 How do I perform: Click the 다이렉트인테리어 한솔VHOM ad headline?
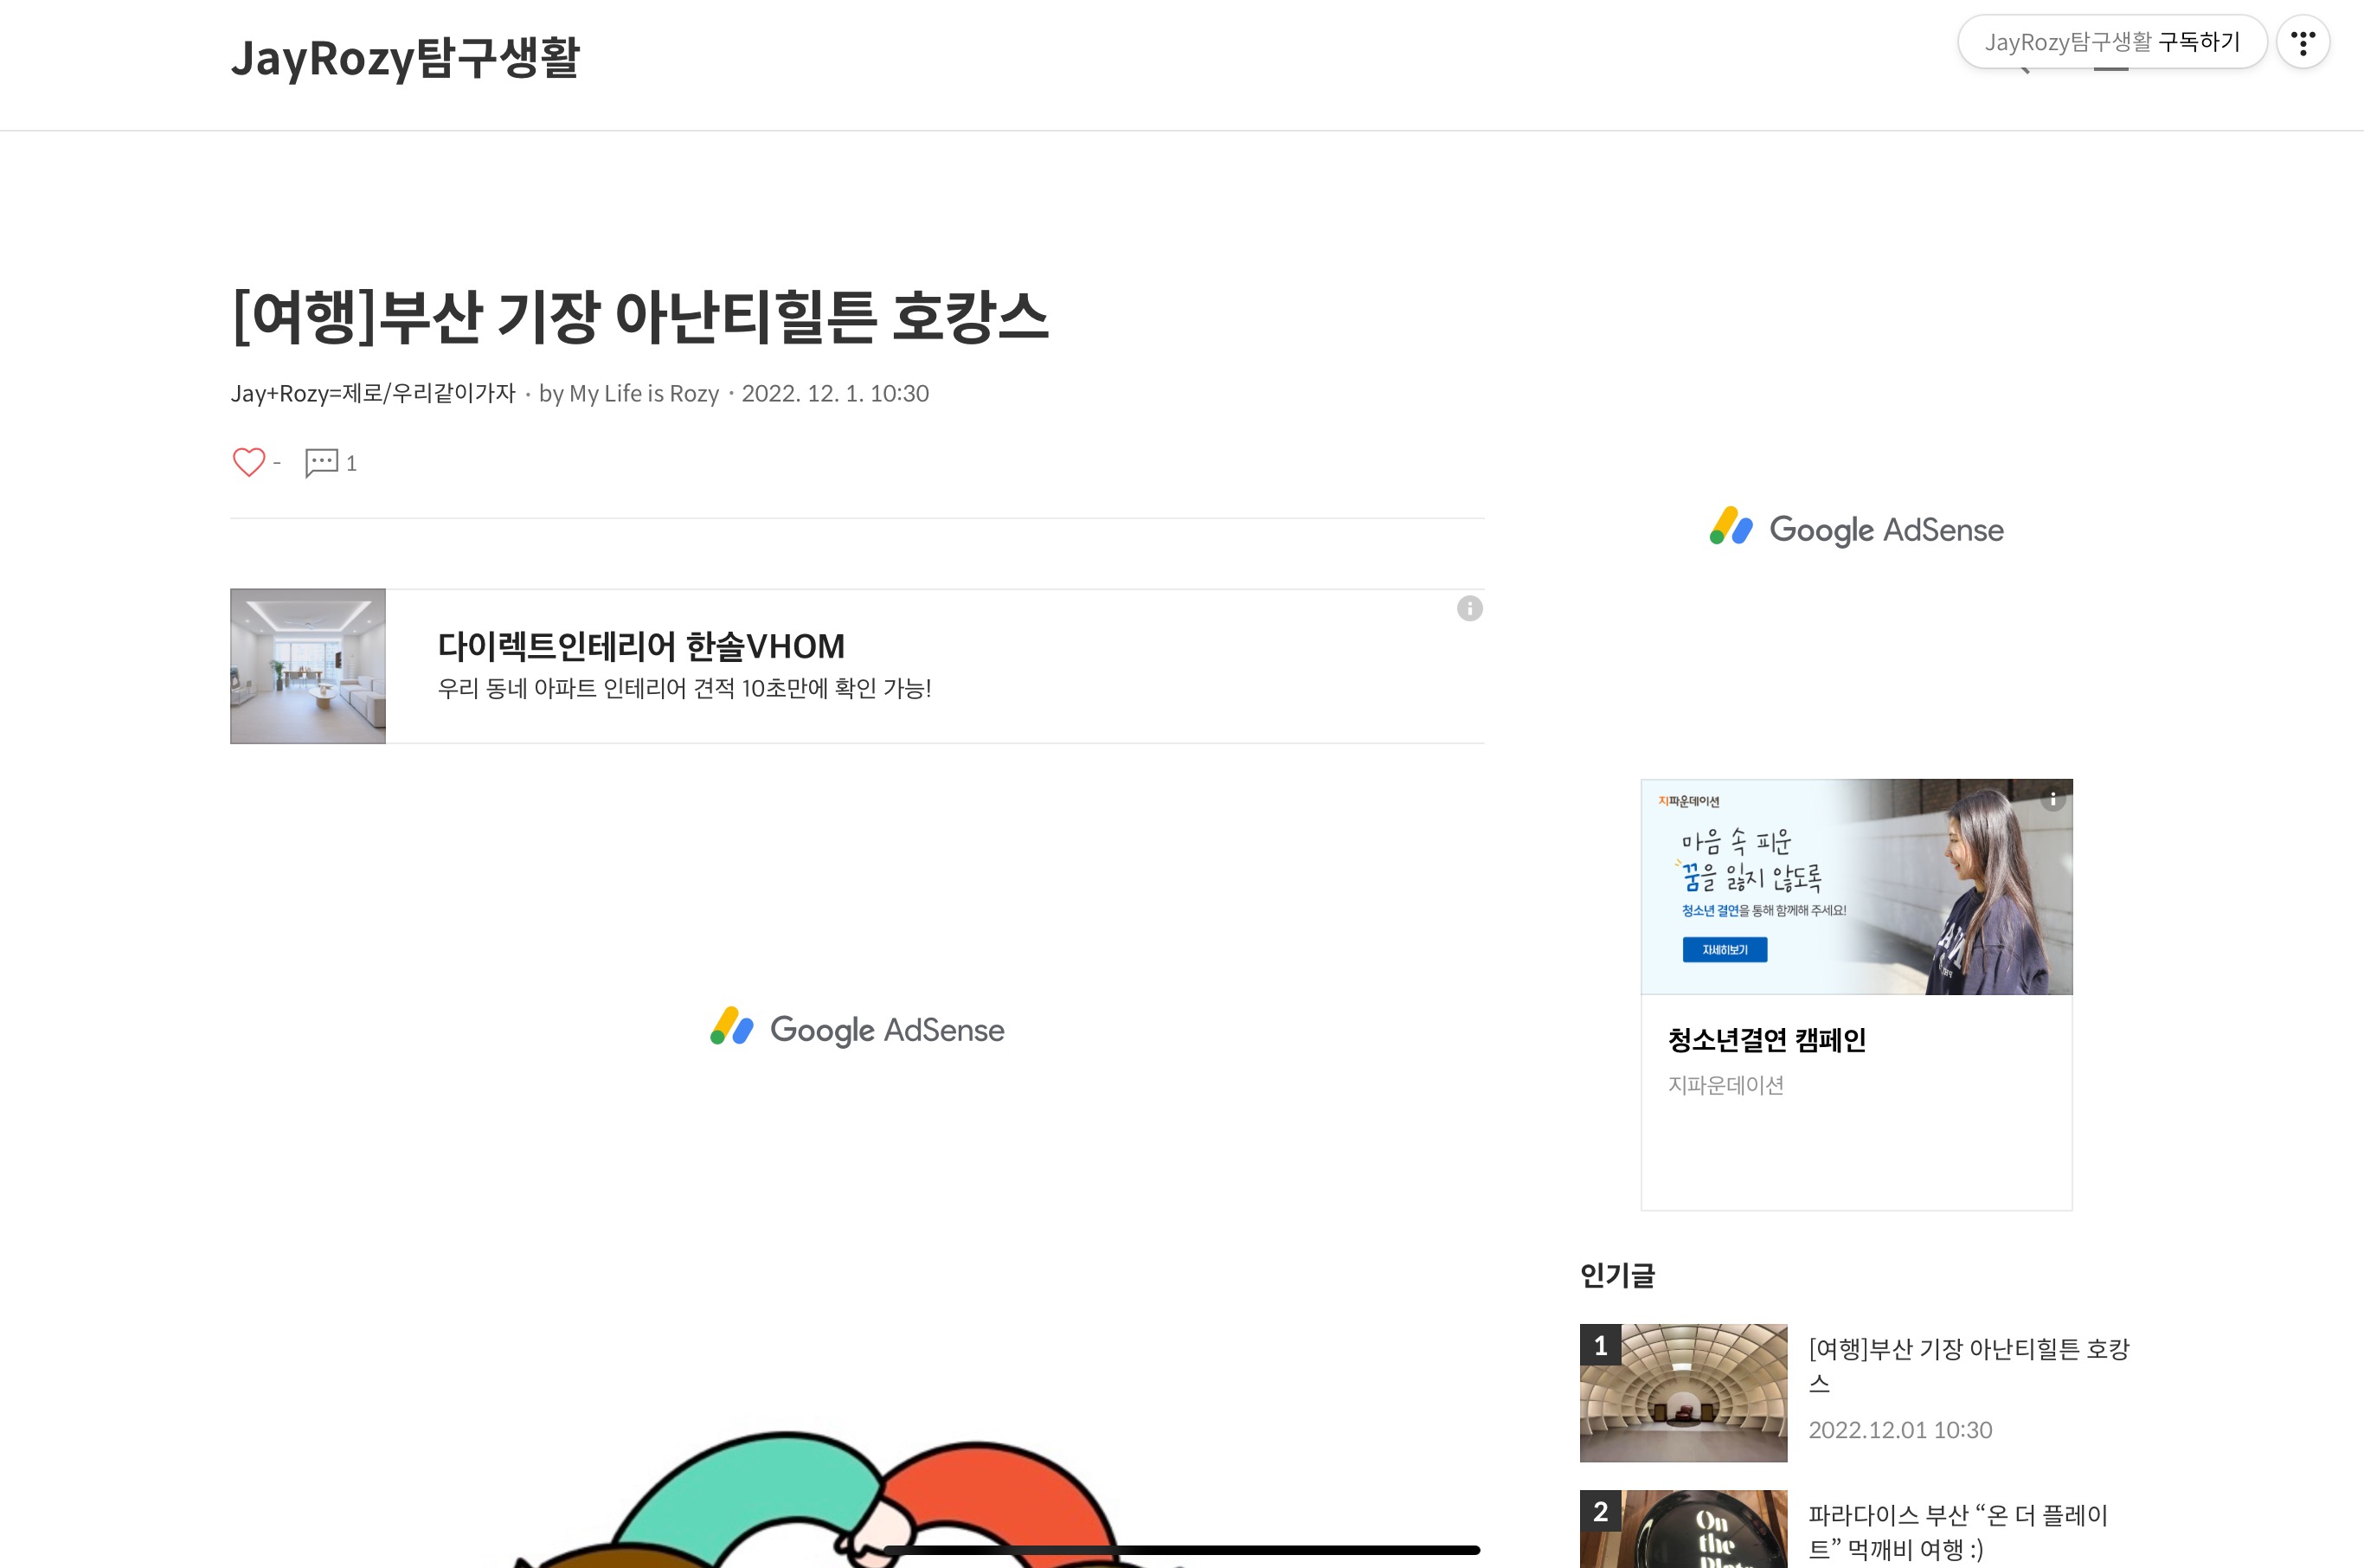641,646
